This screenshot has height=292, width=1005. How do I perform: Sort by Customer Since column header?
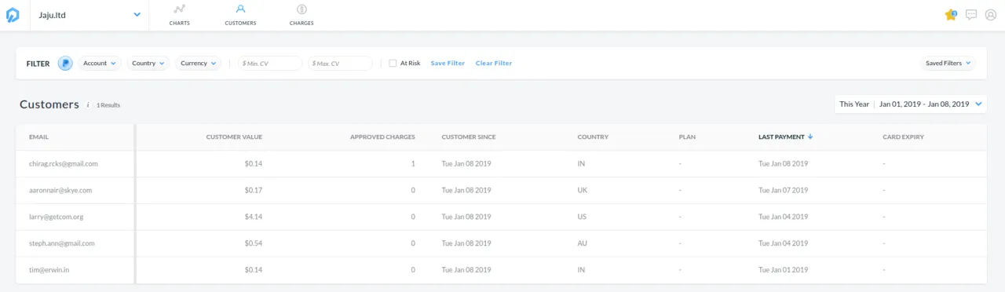[469, 137]
